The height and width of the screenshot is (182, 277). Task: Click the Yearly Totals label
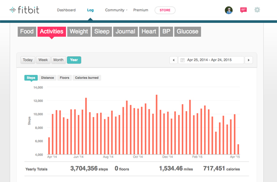36,169
